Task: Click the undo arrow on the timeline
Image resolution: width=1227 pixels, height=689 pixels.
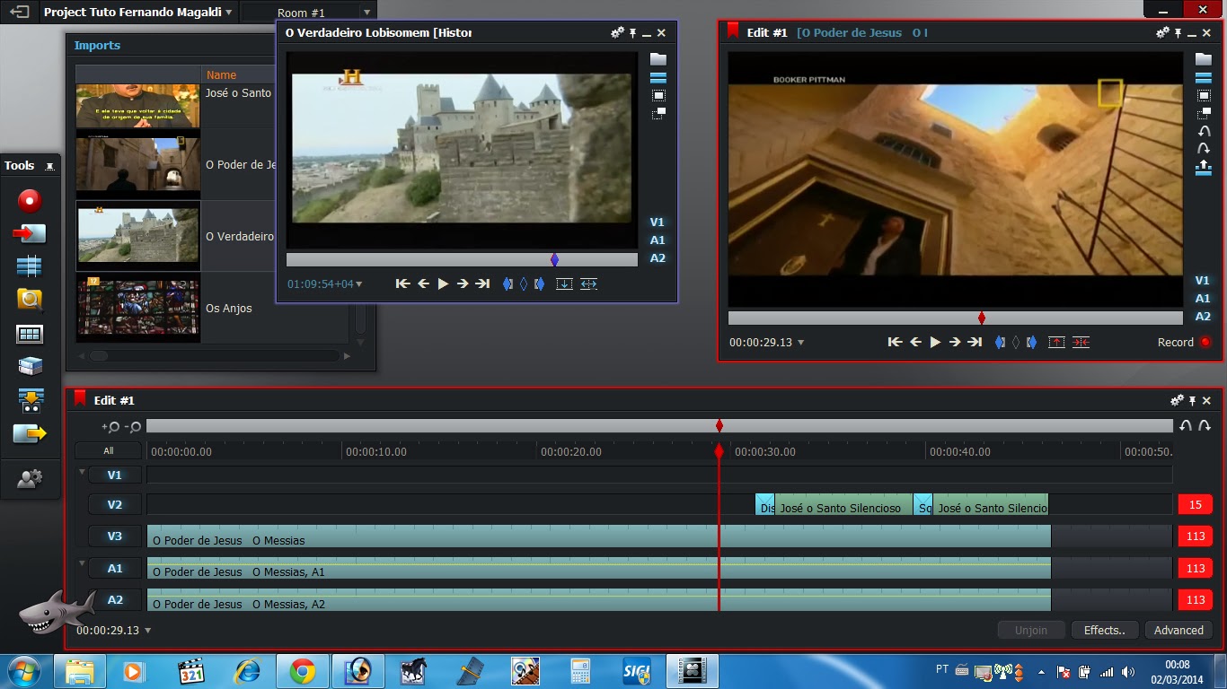Action: pyautogui.click(x=1186, y=426)
